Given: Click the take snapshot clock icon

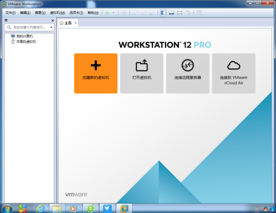Looking at the screenshot, I should coord(136,12).
